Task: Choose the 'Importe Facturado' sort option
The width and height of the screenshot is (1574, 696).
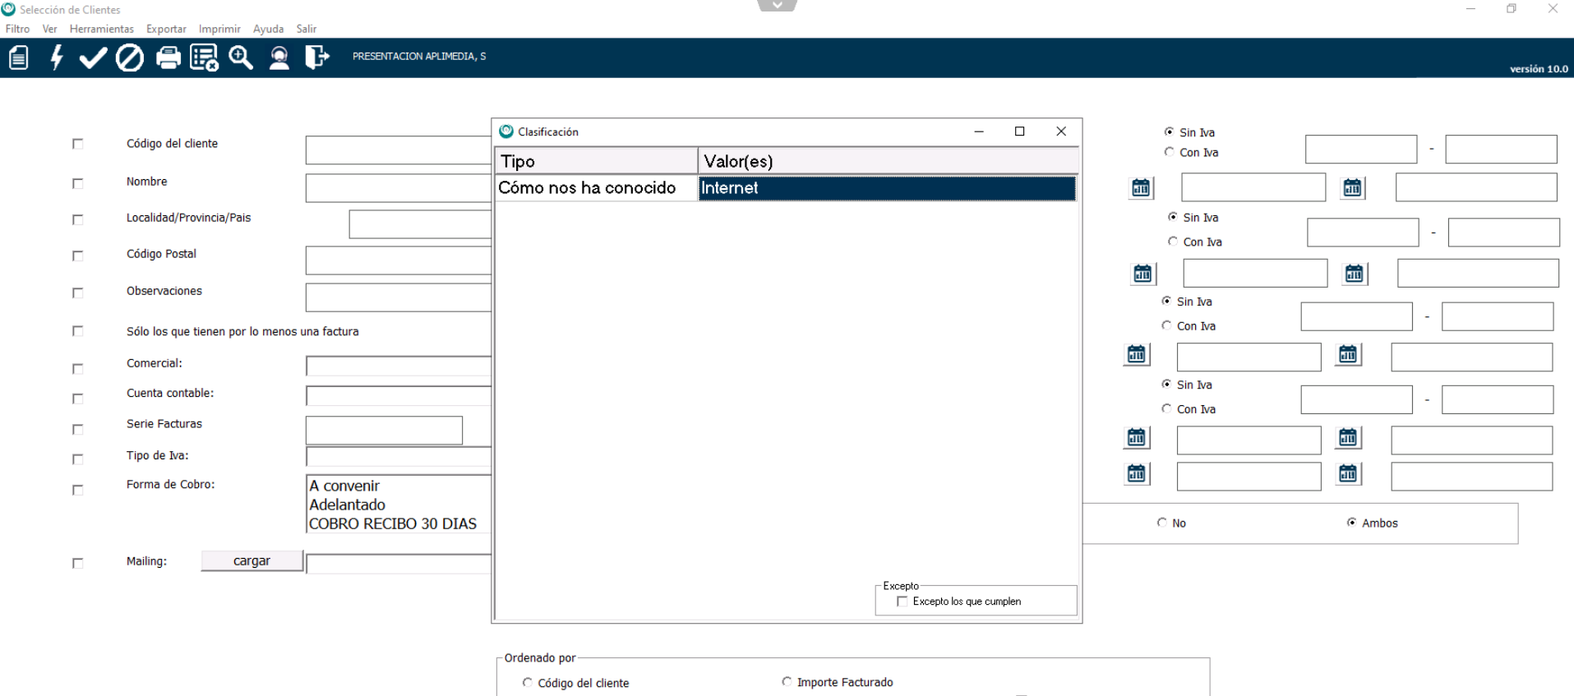Action: tap(787, 682)
